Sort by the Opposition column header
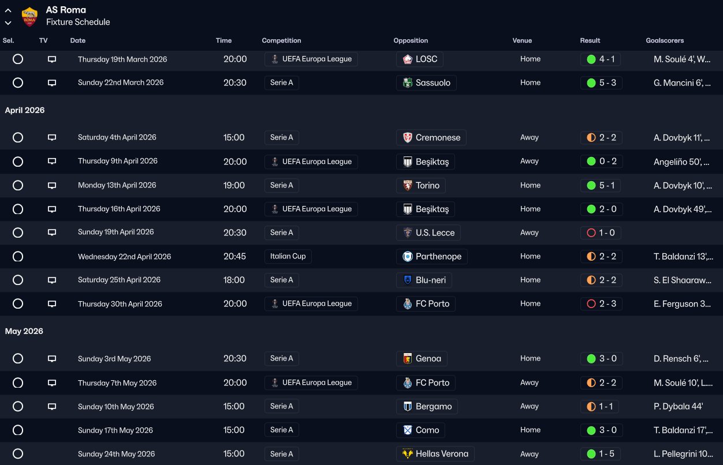The height and width of the screenshot is (465, 723). (x=411, y=40)
